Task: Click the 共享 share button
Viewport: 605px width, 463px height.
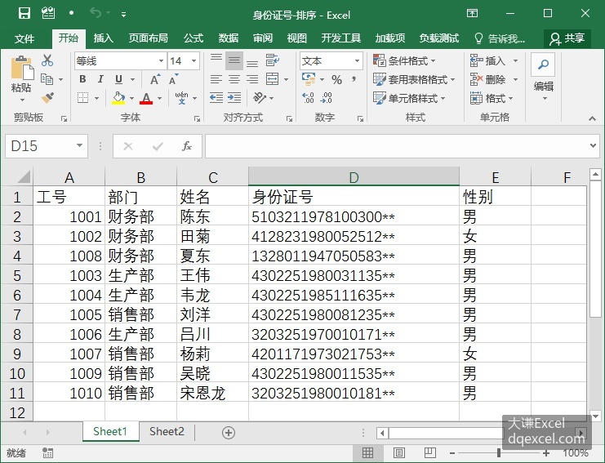Action: coord(567,38)
